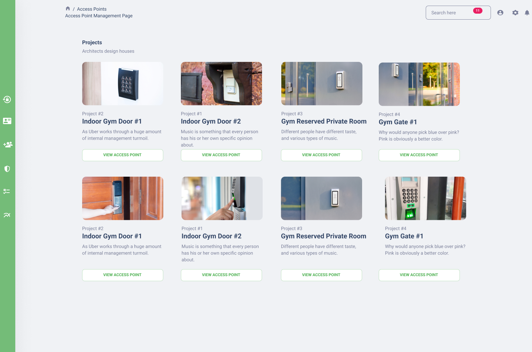
Task: Open the settings gear icon
Action: coord(515,13)
